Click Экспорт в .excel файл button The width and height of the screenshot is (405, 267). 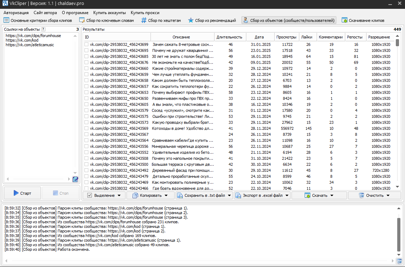[262, 195]
